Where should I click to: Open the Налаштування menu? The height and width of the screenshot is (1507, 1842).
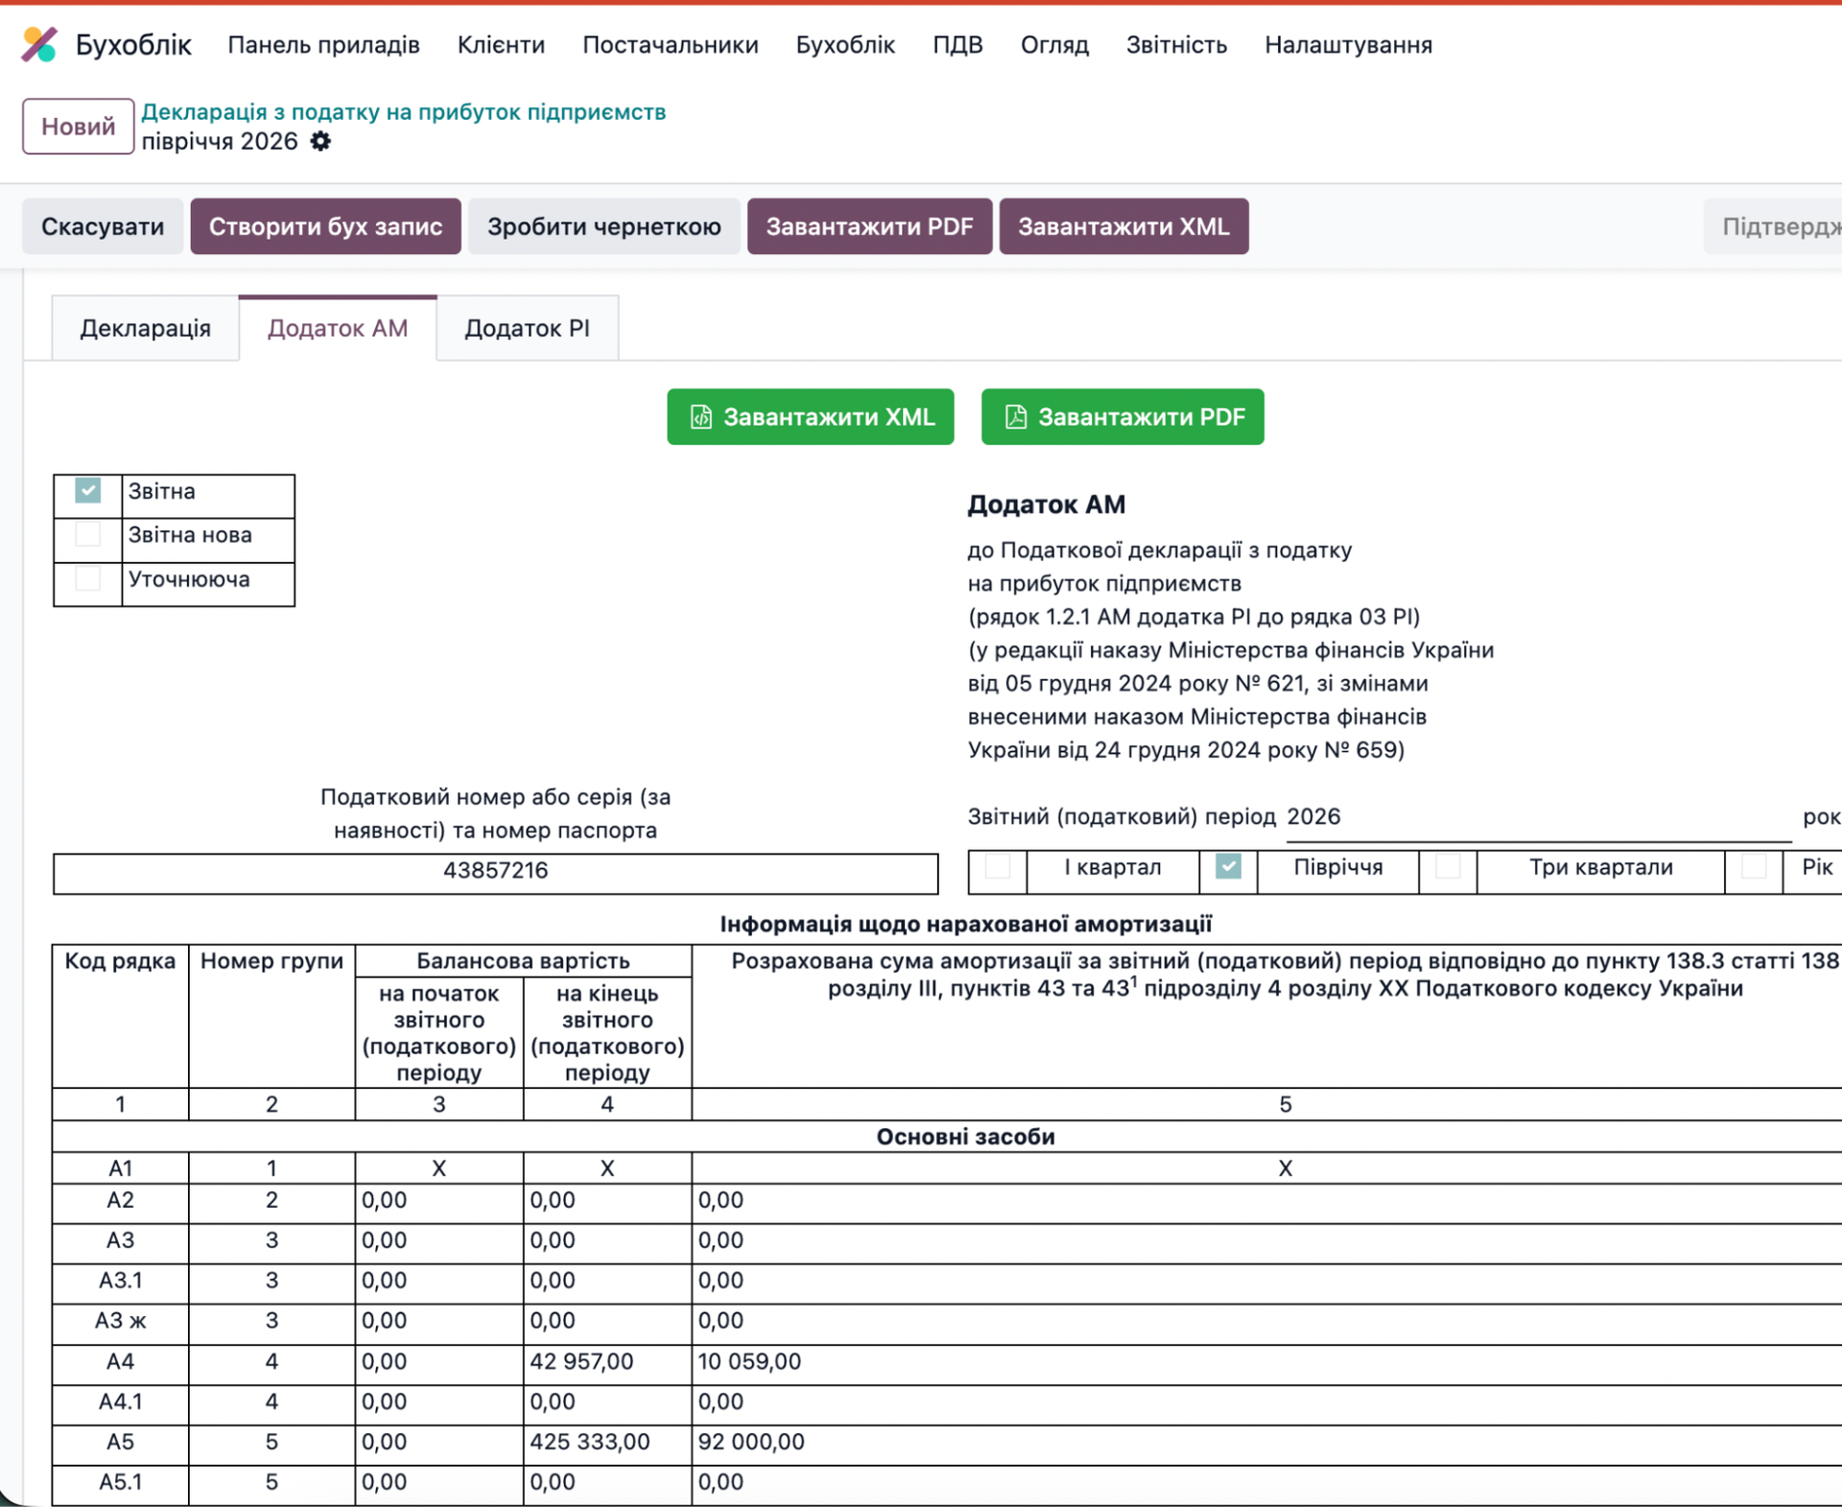[1348, 45]
